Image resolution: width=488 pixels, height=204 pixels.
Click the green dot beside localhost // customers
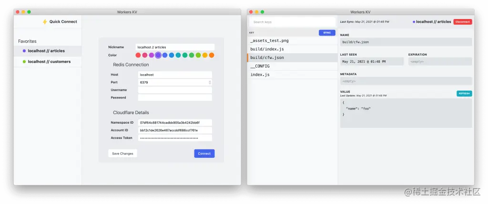[x=24, y=62]
